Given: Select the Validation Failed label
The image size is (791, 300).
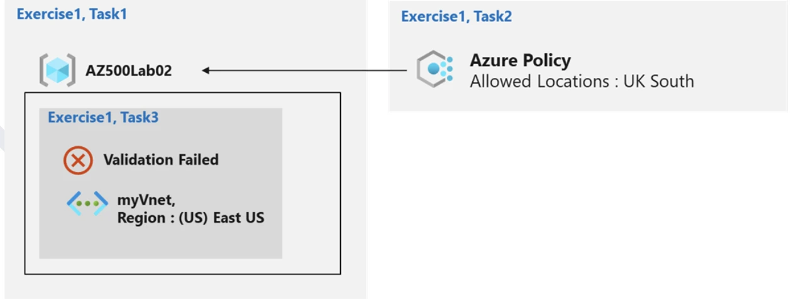Looking at the screenshot, I should point(161,160).
